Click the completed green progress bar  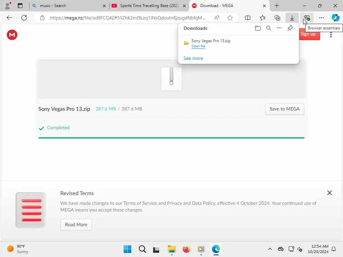pyautogui.click(x=171, y=138)
